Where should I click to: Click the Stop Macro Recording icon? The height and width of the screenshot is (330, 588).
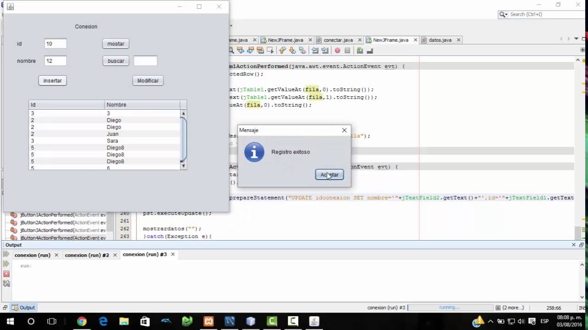click(347, 50)
